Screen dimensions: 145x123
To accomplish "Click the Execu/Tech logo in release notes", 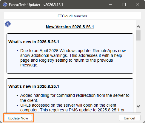I will [x=8, y=24].
